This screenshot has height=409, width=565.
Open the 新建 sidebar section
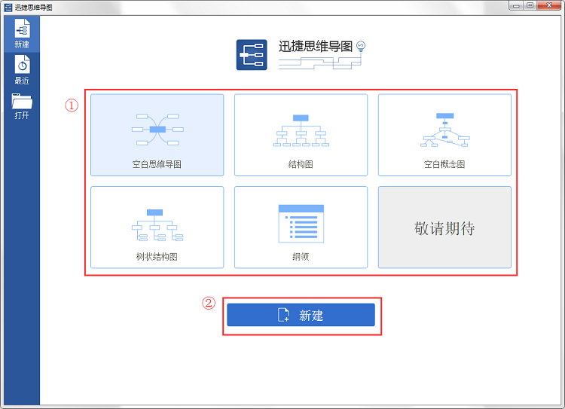coord(22,33)
